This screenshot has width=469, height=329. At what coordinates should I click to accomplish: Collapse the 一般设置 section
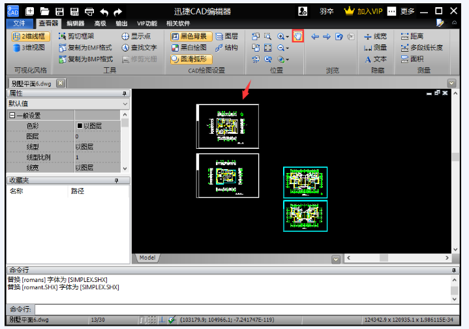coord(12,116)
